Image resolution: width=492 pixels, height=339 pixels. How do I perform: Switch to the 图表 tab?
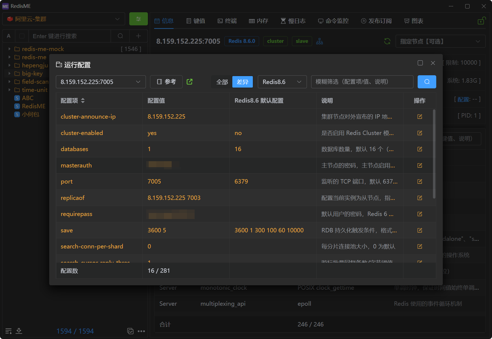click(x=414, y=21)
